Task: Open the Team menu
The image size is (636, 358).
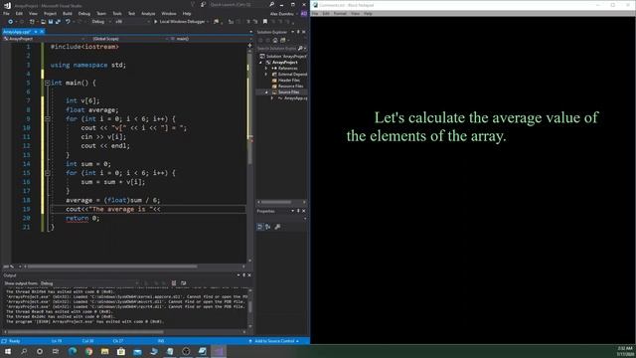Action: 101,13
